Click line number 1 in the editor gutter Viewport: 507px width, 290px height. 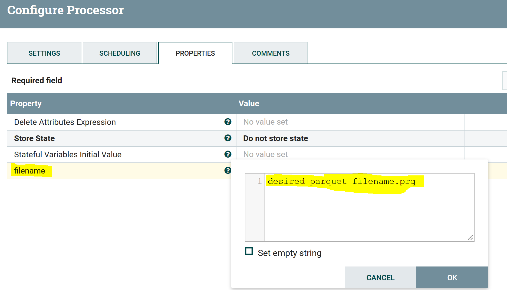pyautogui.click(x=259, y=181)
